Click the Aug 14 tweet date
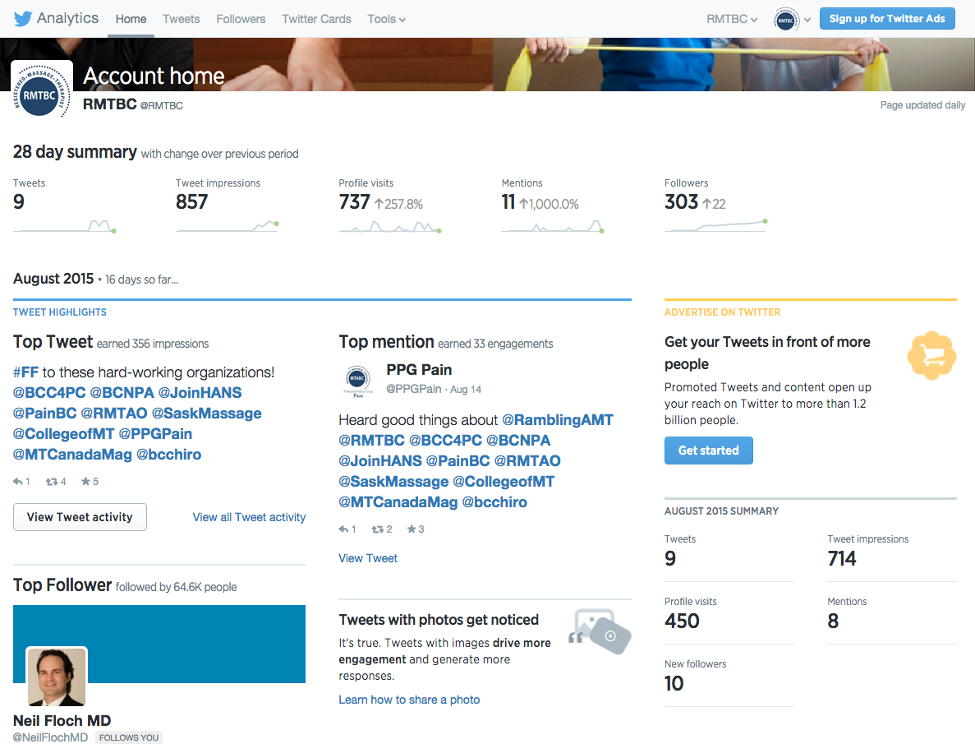 click(466, 389)
